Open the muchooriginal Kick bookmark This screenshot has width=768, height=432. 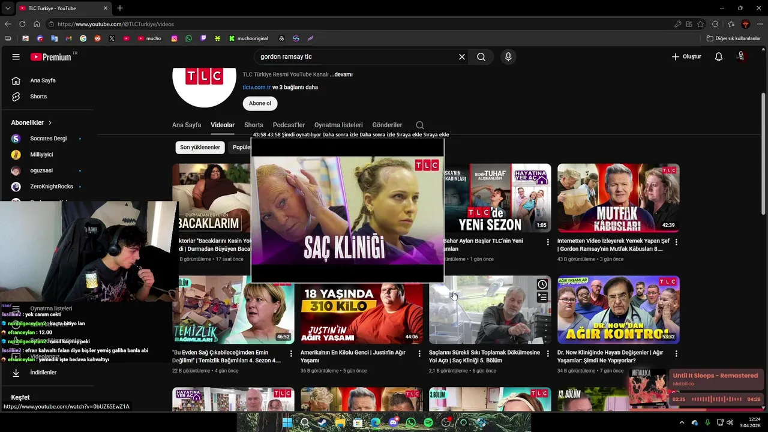[248, 38]
